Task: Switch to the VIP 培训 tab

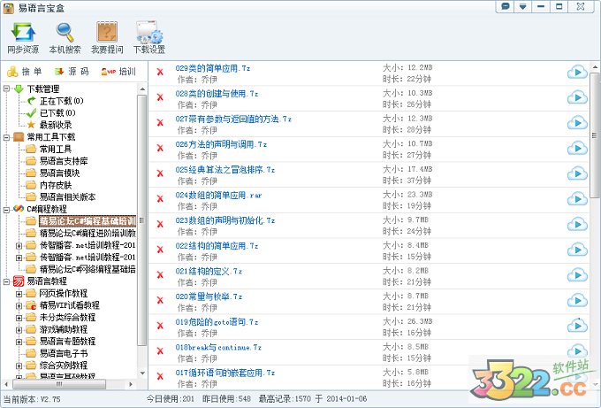Action: click(118, 72)
